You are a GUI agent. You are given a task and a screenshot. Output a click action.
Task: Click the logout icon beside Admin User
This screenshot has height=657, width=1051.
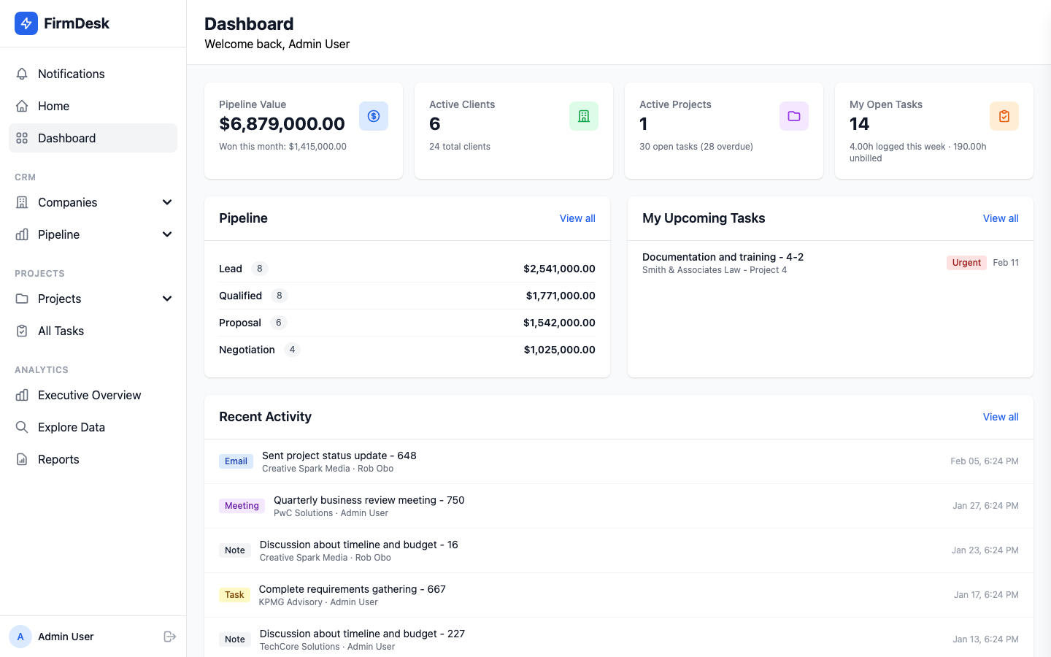pyautogui.click(x=169, y=636)
